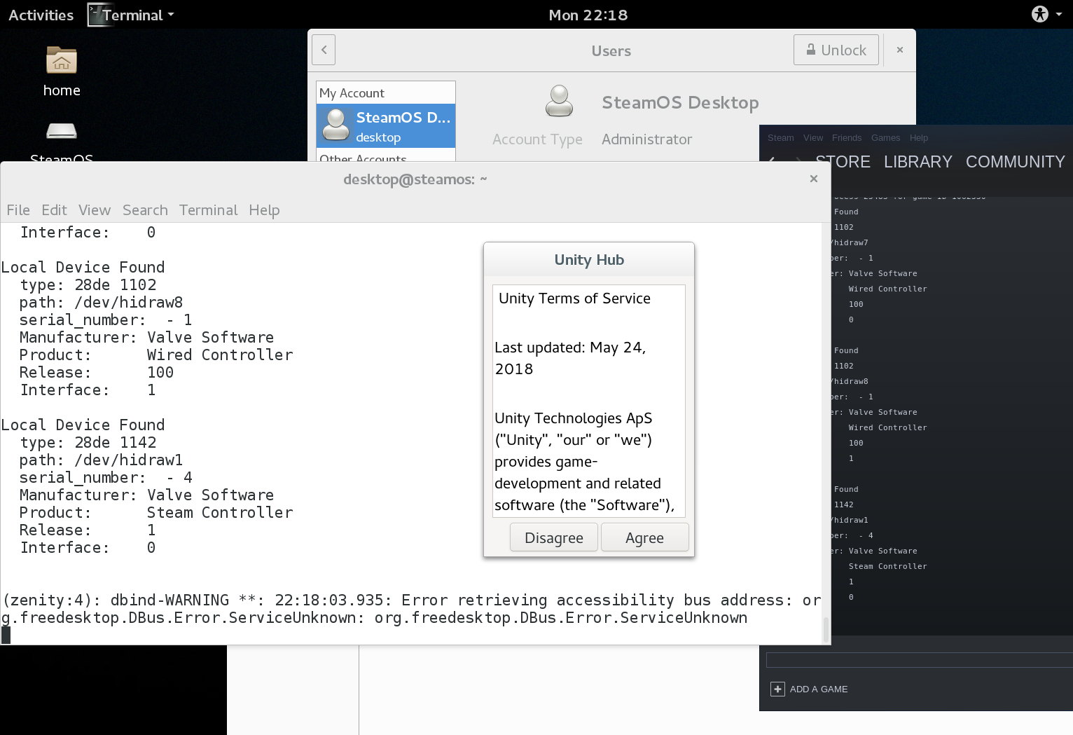Viewport: 1073px width, 735px height.
Task: Click 'Product: Steam Controller' line in terminal
Action: [156, 513]
